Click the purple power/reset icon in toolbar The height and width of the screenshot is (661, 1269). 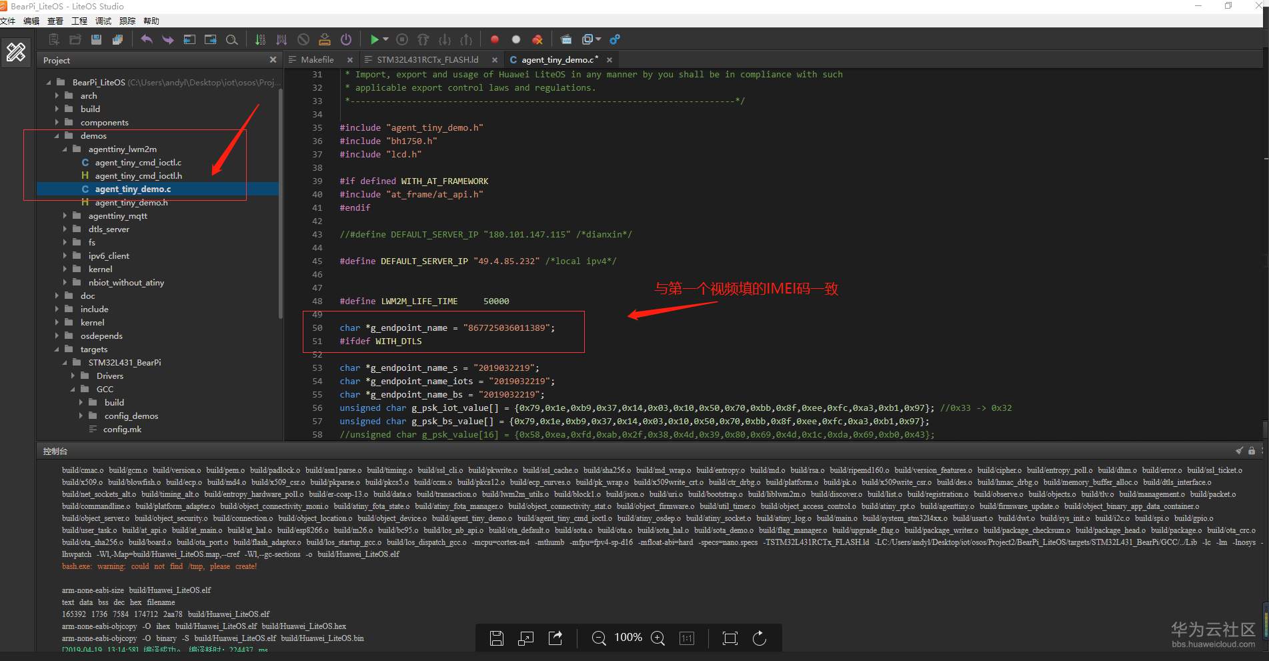point(346,39)
